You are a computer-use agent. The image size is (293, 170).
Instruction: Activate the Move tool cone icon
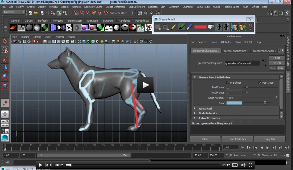pyautogui.click(x=5, y=68)
